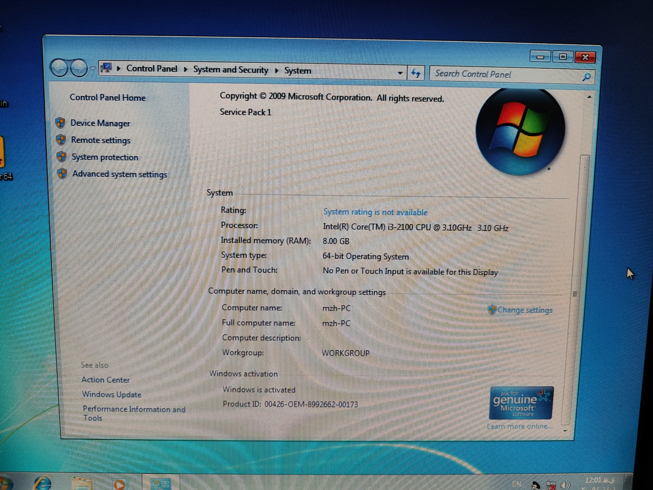Click the System protection shield icon
653x490 pixels.
pyautogui.click(x=61, y=157)
